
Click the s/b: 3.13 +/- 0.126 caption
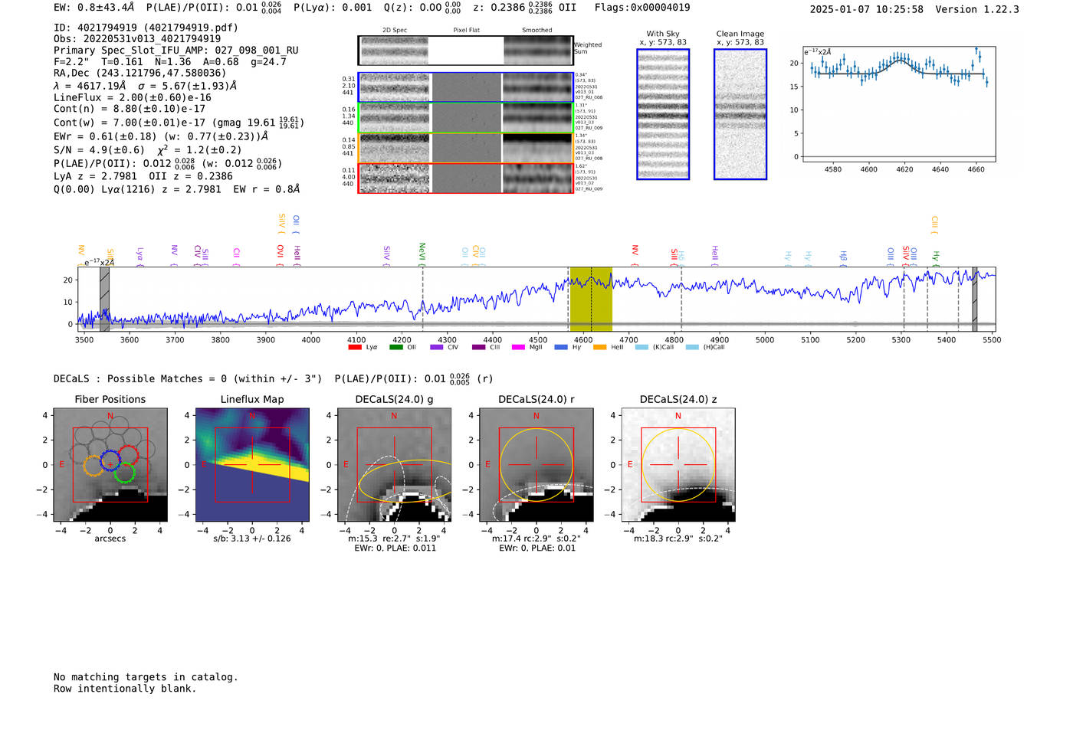pos(252,538)
